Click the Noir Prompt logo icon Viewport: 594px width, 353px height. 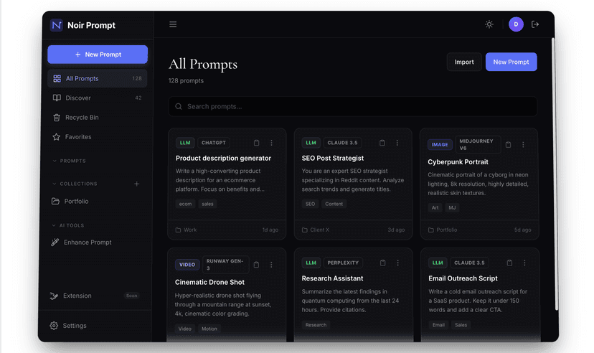point(57,25)
